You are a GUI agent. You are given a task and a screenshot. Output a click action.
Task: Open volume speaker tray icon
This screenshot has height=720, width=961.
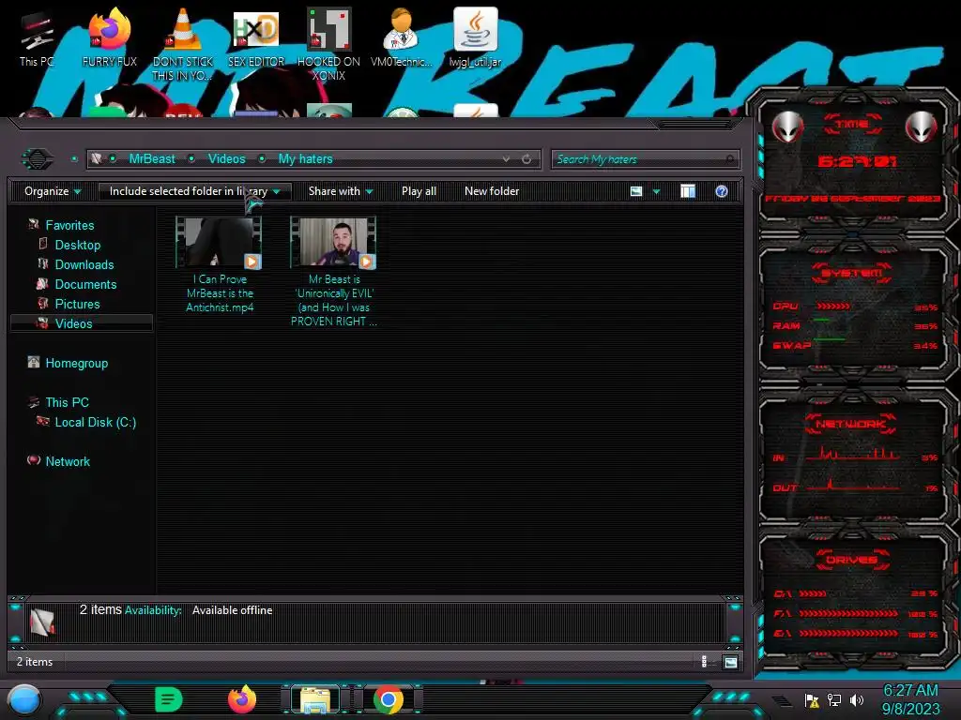[857, 699]
